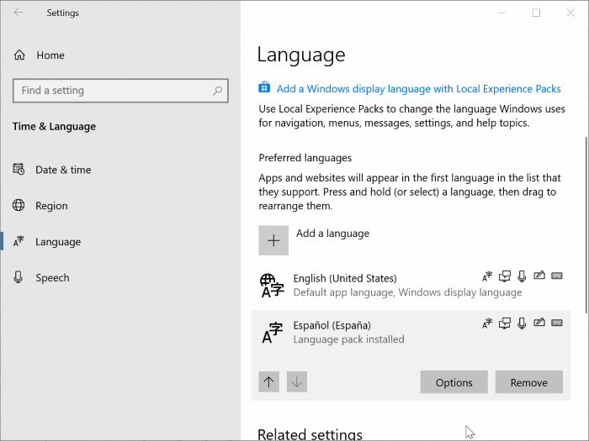Focus the Find a setting search box
The width and height of the screenshot is (589, 441).
tap(120, 91)
